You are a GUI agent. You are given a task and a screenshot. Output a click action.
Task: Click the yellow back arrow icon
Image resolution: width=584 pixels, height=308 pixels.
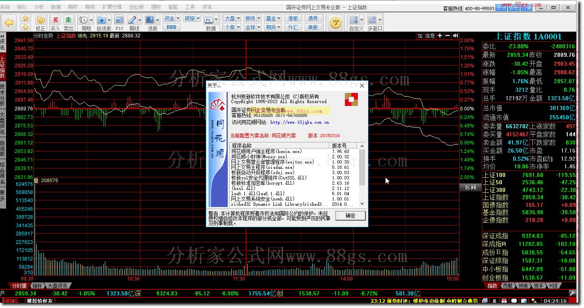tap(9, 23)
